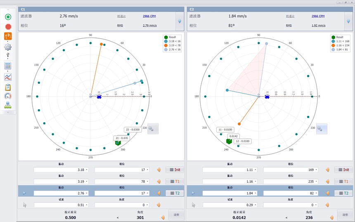Screen dimensions: 355x222
Task: Open the trend chart icon
Action: tap(8, 77)
